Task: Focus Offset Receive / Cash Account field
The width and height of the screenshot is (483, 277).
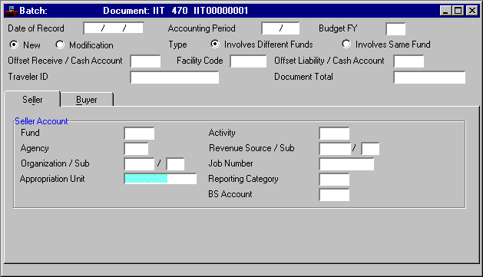Action: pos(145,61)
